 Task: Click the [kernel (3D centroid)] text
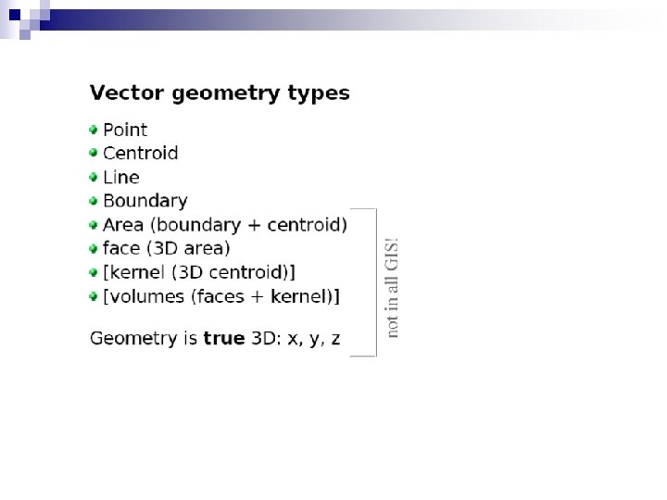point(199,273)
